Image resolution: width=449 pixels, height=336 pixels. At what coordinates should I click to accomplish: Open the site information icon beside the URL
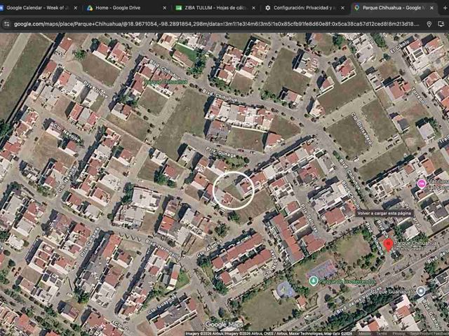pos(6,24)
